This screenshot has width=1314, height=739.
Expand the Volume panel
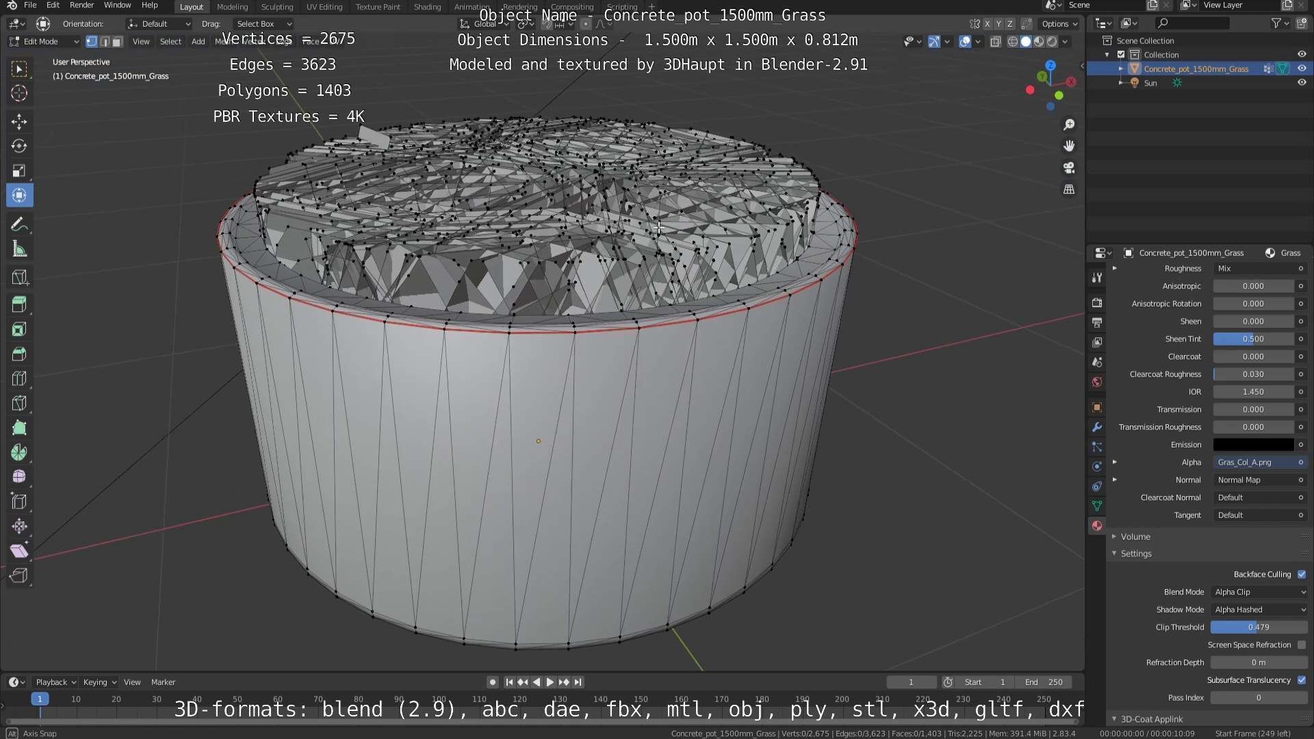[x=1135, y=536]
